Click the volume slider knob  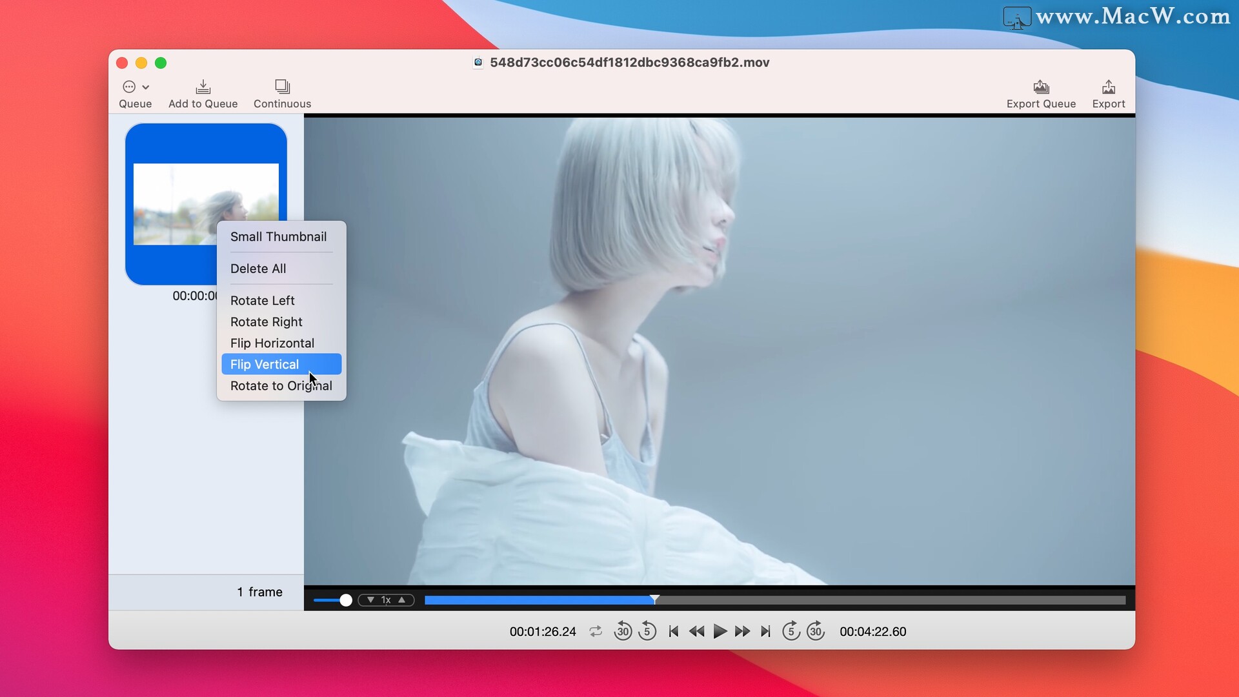click(x=346, y=600)
